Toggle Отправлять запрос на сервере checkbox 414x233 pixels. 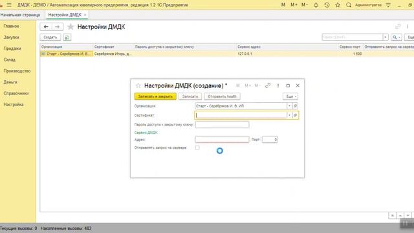click(x=197, y=148)
